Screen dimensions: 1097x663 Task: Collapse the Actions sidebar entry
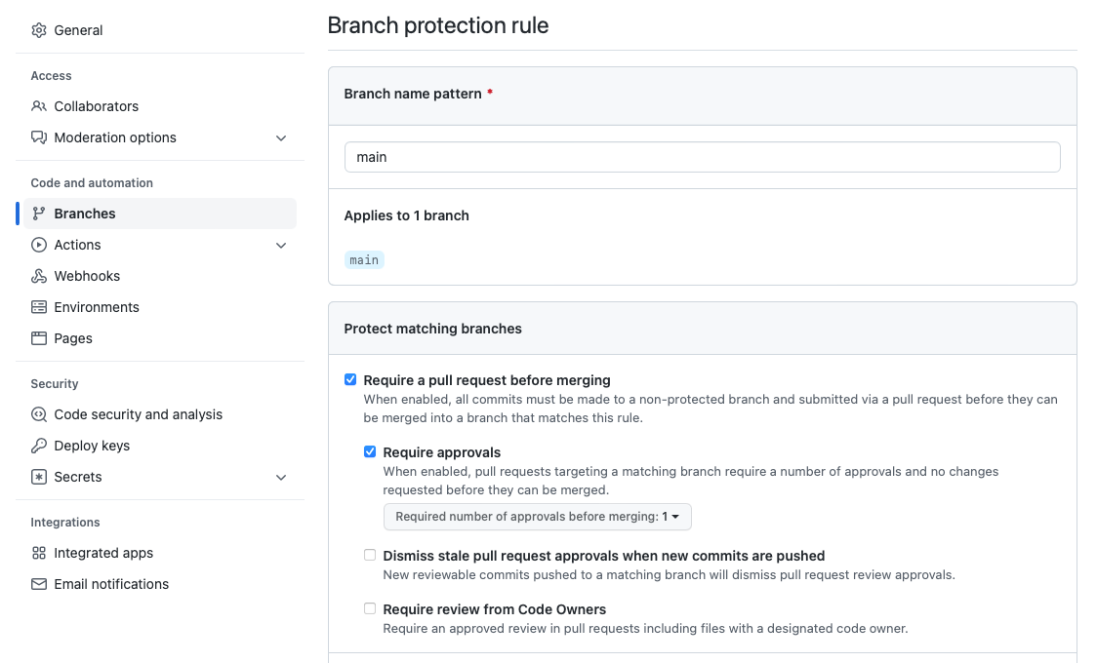[281, 245]
